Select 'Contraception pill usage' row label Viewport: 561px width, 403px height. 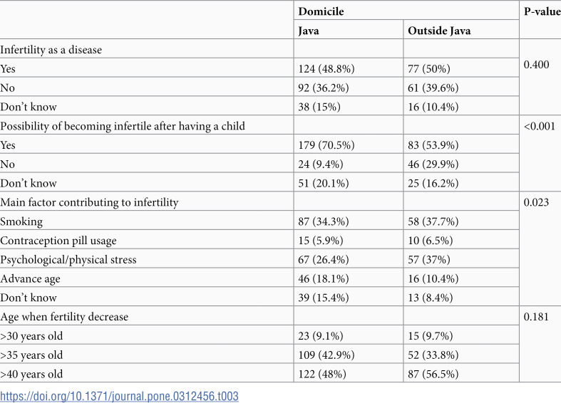[58, 241]
